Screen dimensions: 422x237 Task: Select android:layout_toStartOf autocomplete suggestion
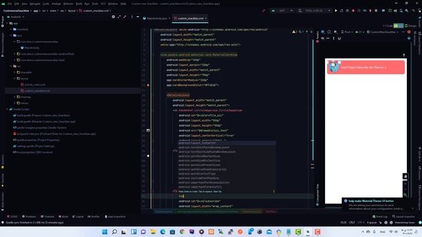(x=227, y=143)
